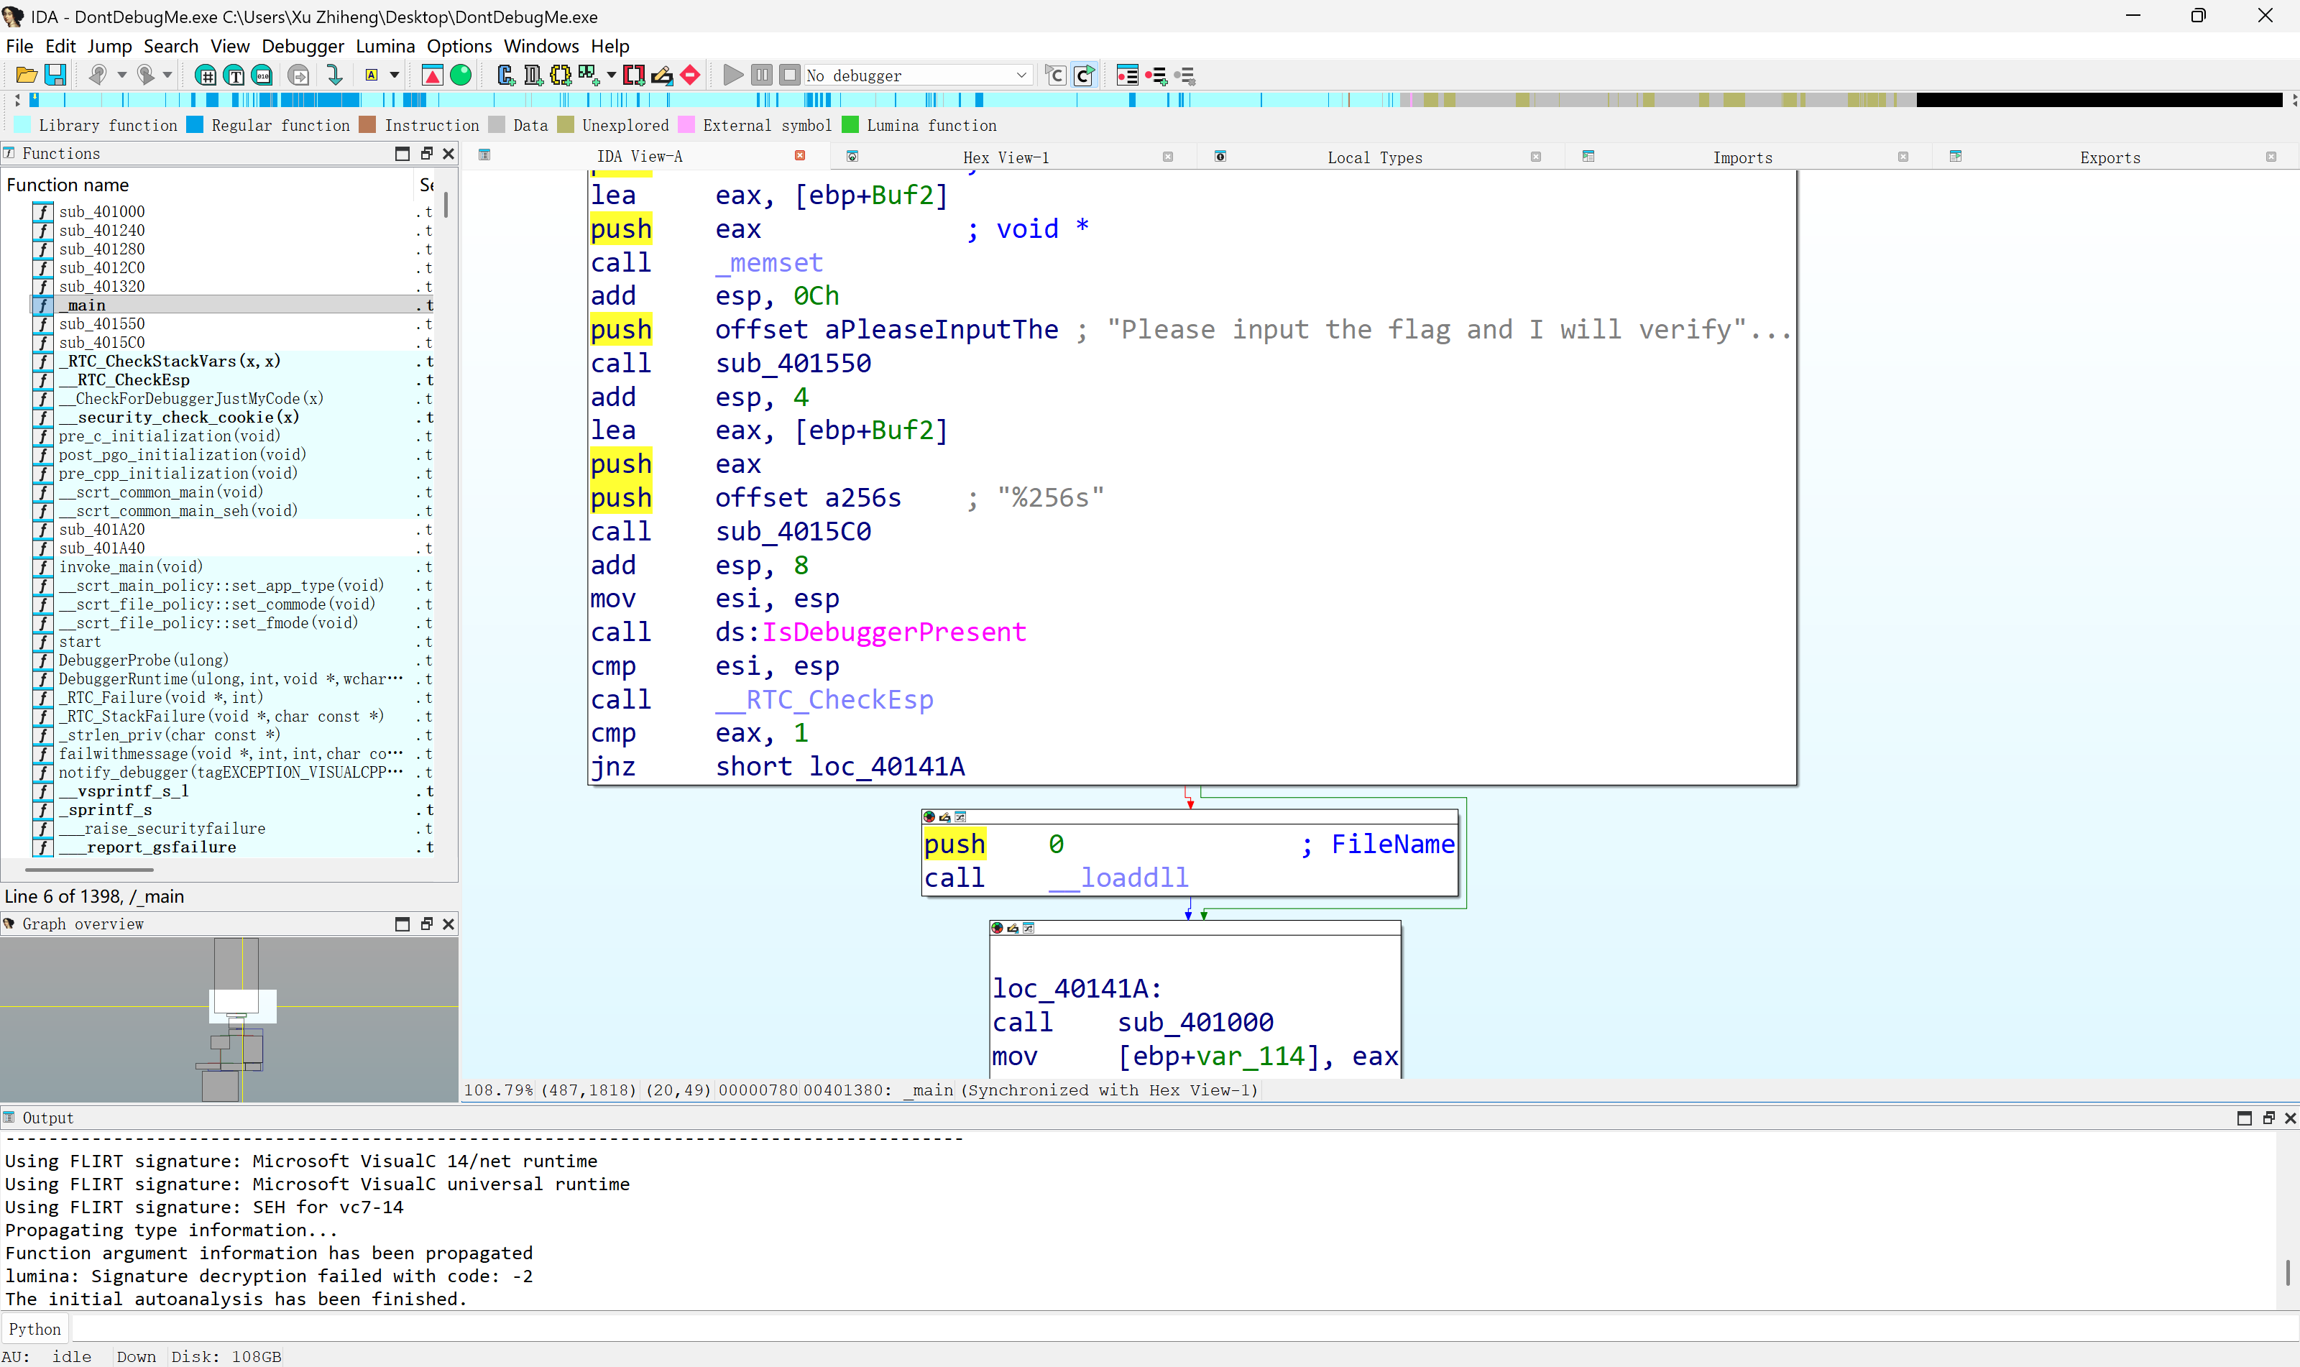Switch to the Imports tab

pyautogui.click(x=1741, y=157)
